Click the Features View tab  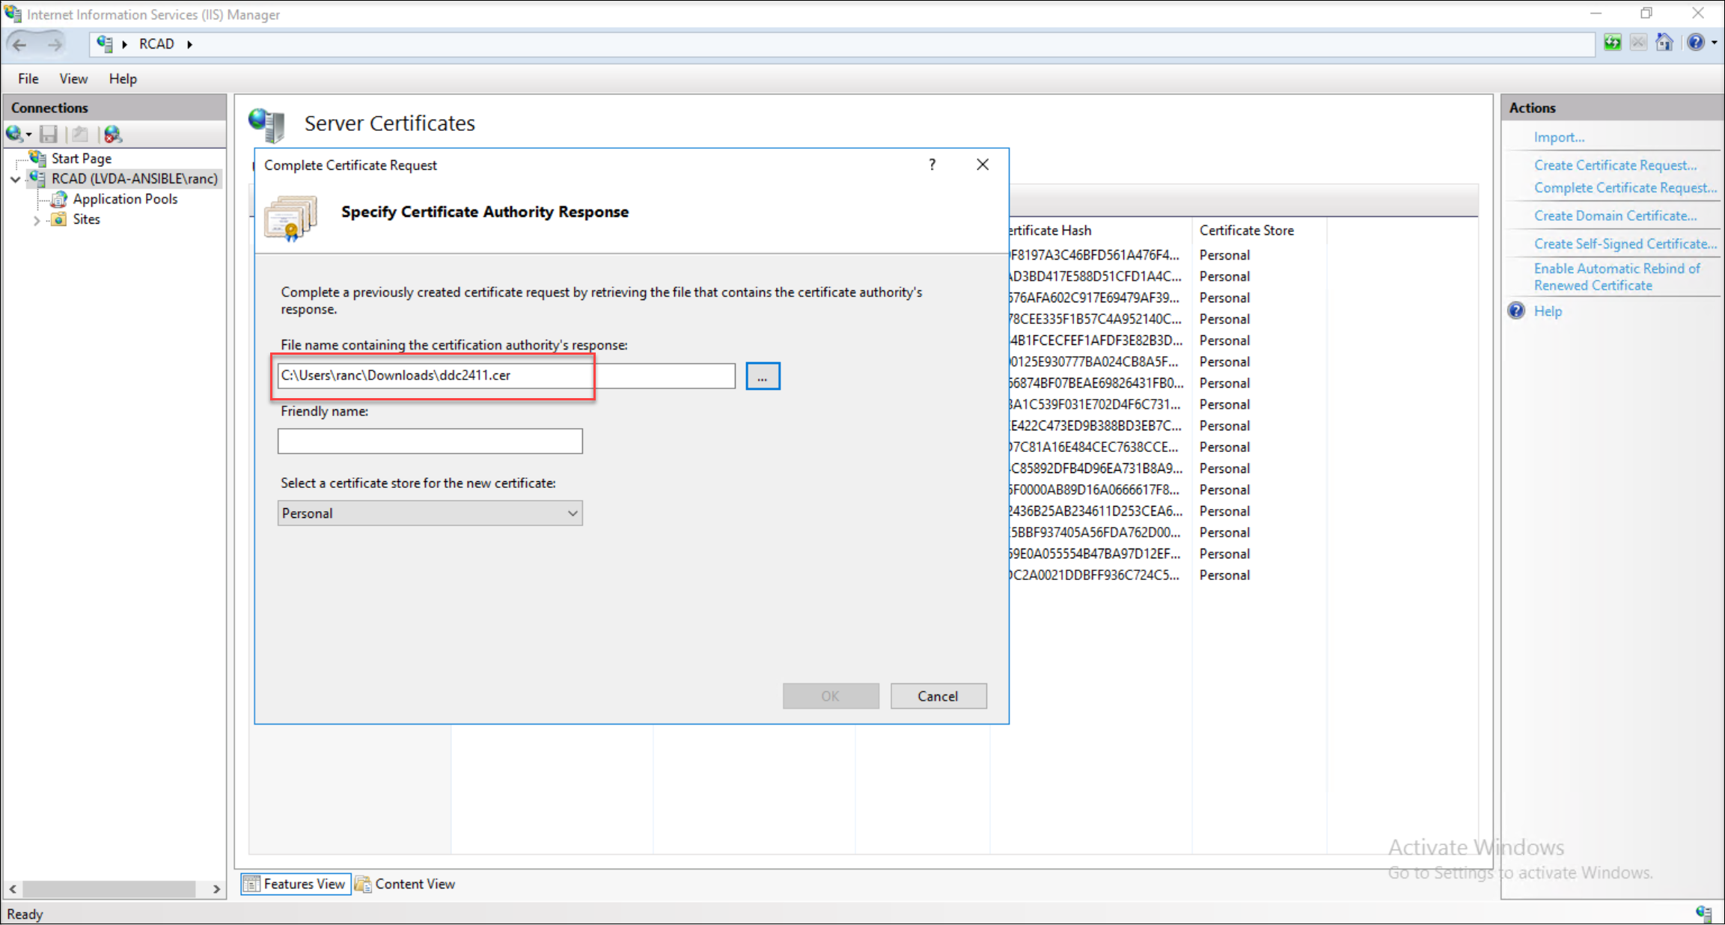click(294, 884)
